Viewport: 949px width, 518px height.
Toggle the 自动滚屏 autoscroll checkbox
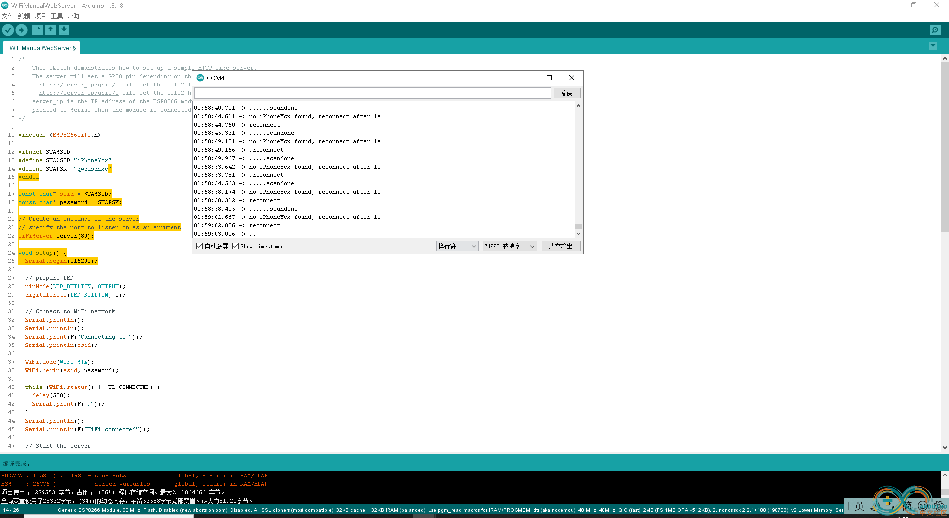(200, 246)
